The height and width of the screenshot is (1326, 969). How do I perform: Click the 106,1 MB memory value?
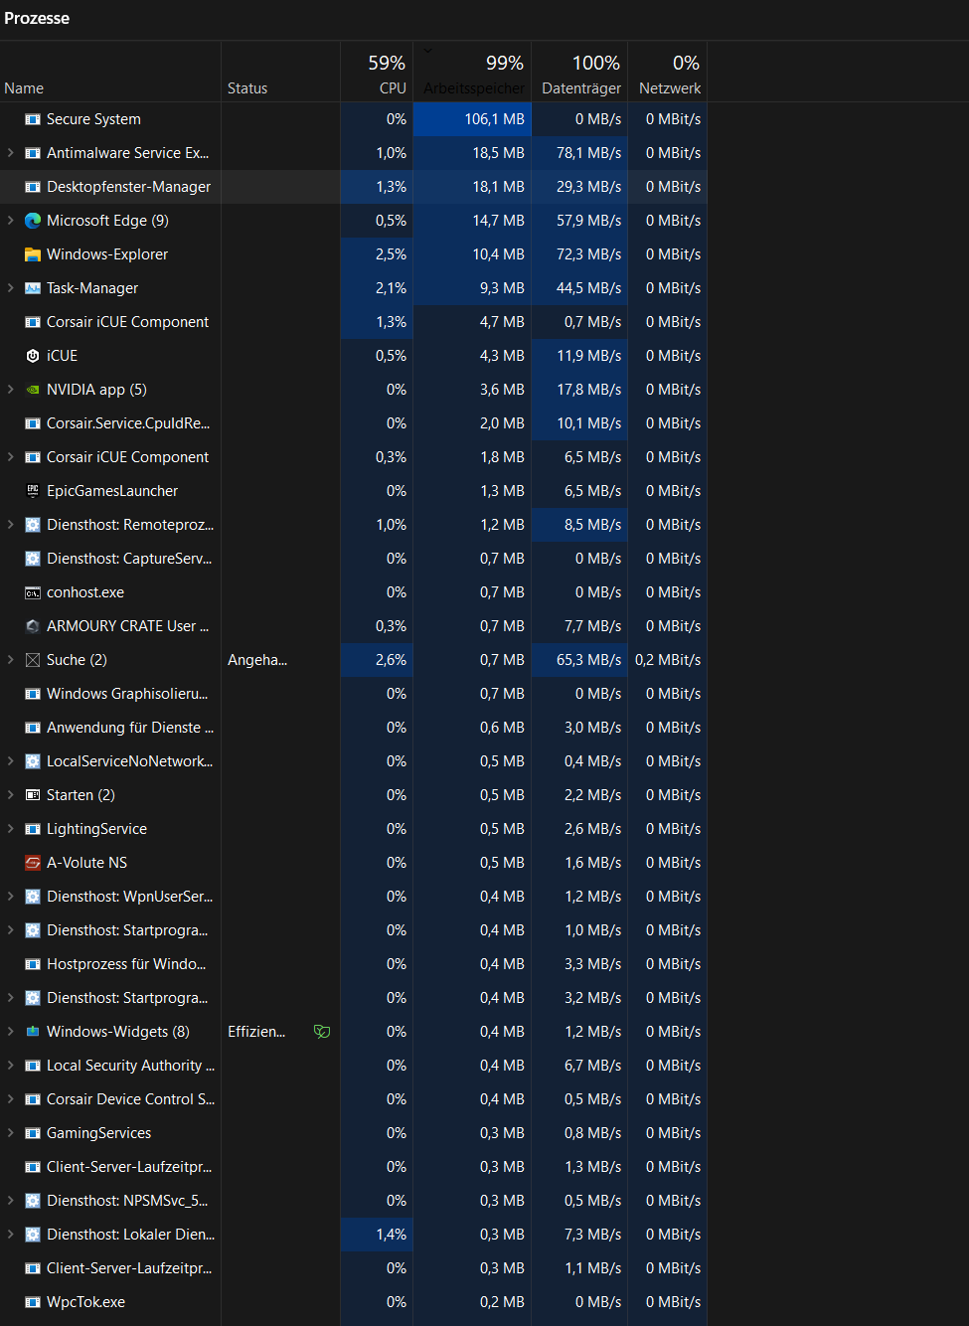[x=494, y=119]
